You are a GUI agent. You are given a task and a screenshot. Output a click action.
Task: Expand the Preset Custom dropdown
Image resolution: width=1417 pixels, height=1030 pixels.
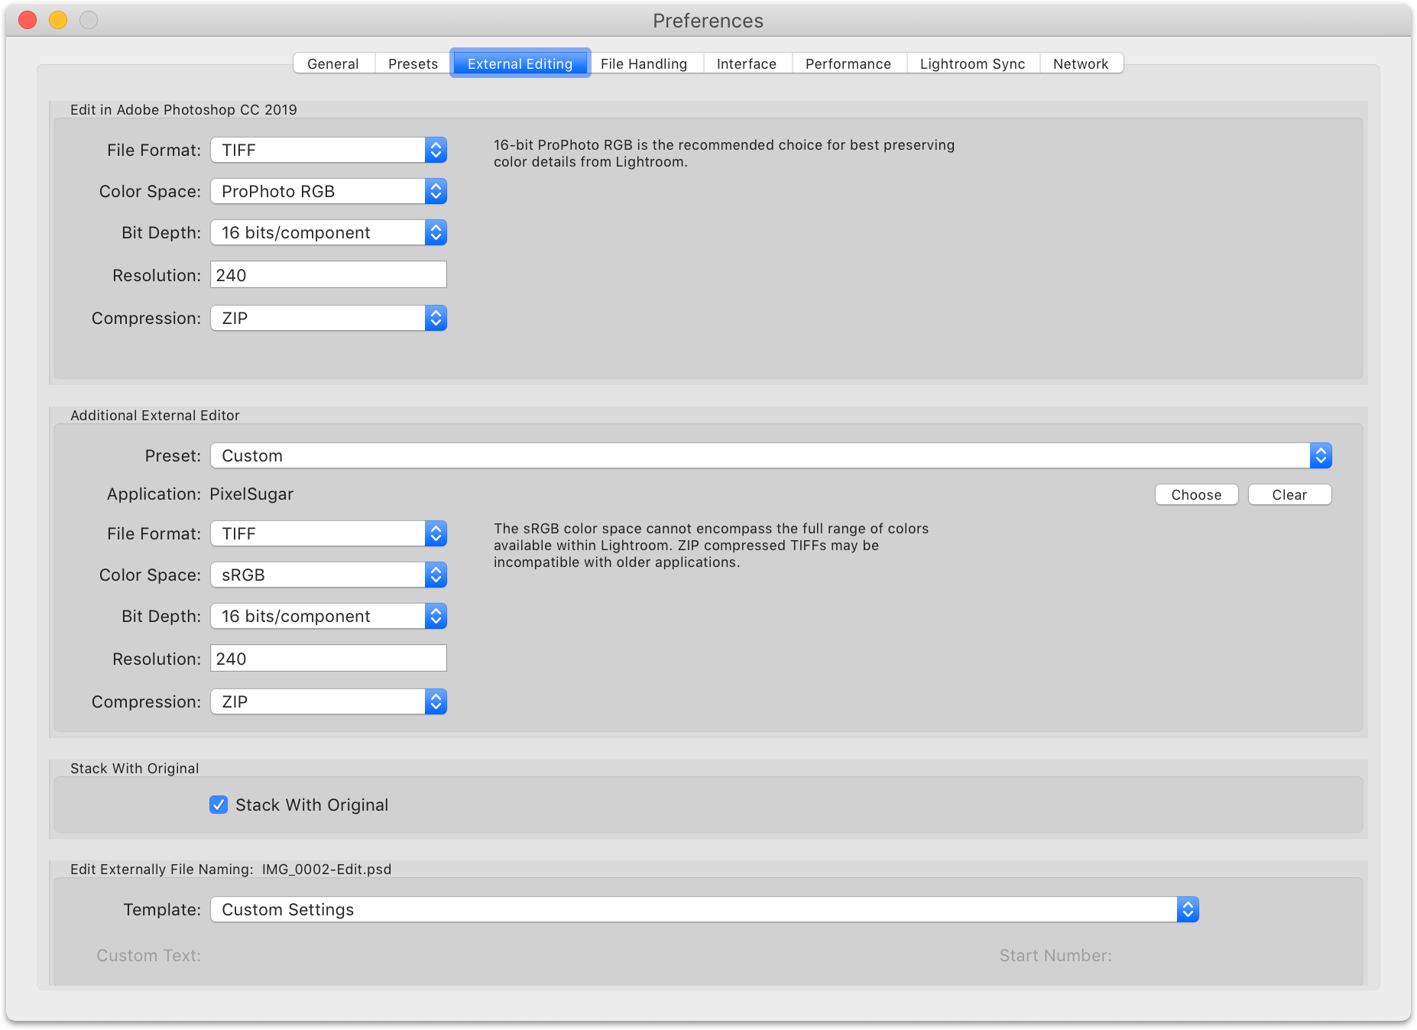(x=770, y=455)
